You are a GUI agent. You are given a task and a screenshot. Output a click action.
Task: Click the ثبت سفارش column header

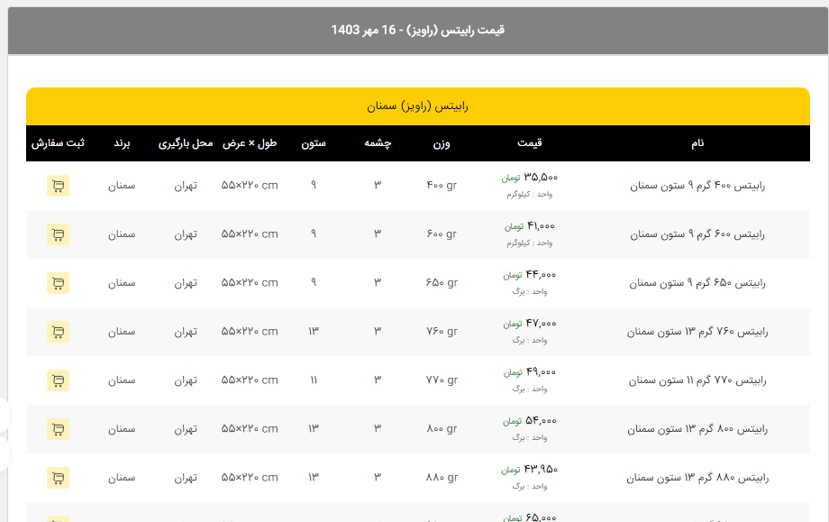tap(58, 143)
